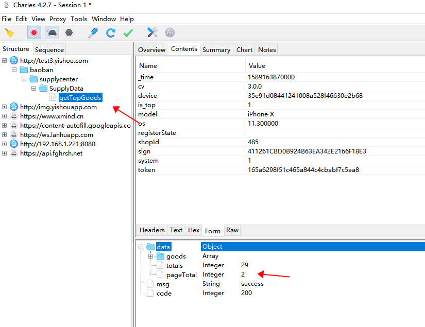Viewport: 425px width, 327px height.
Task: Click globe icon of 192.168.1.221:8080
Action: 14,144
